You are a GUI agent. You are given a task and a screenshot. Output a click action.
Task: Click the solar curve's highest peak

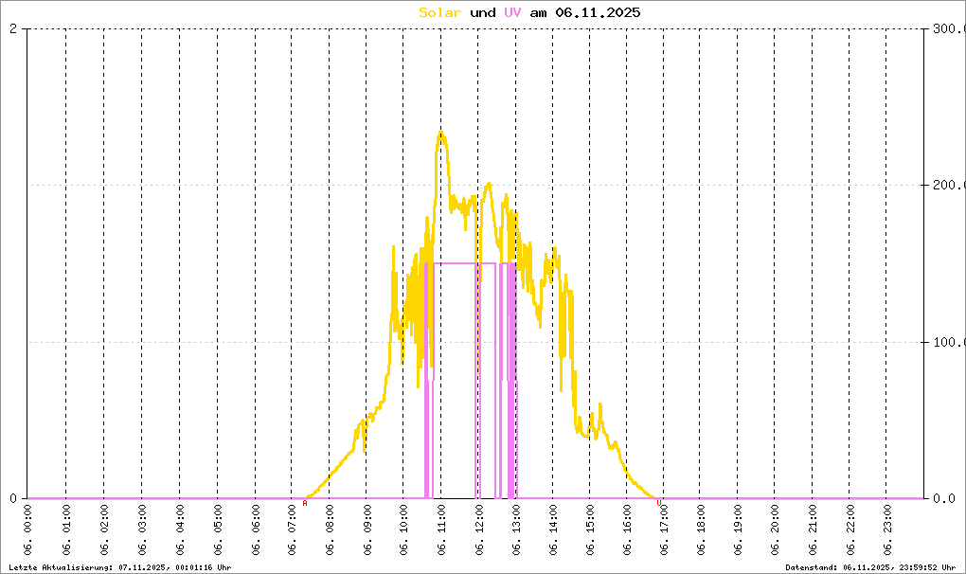click(x=440, y=134)
